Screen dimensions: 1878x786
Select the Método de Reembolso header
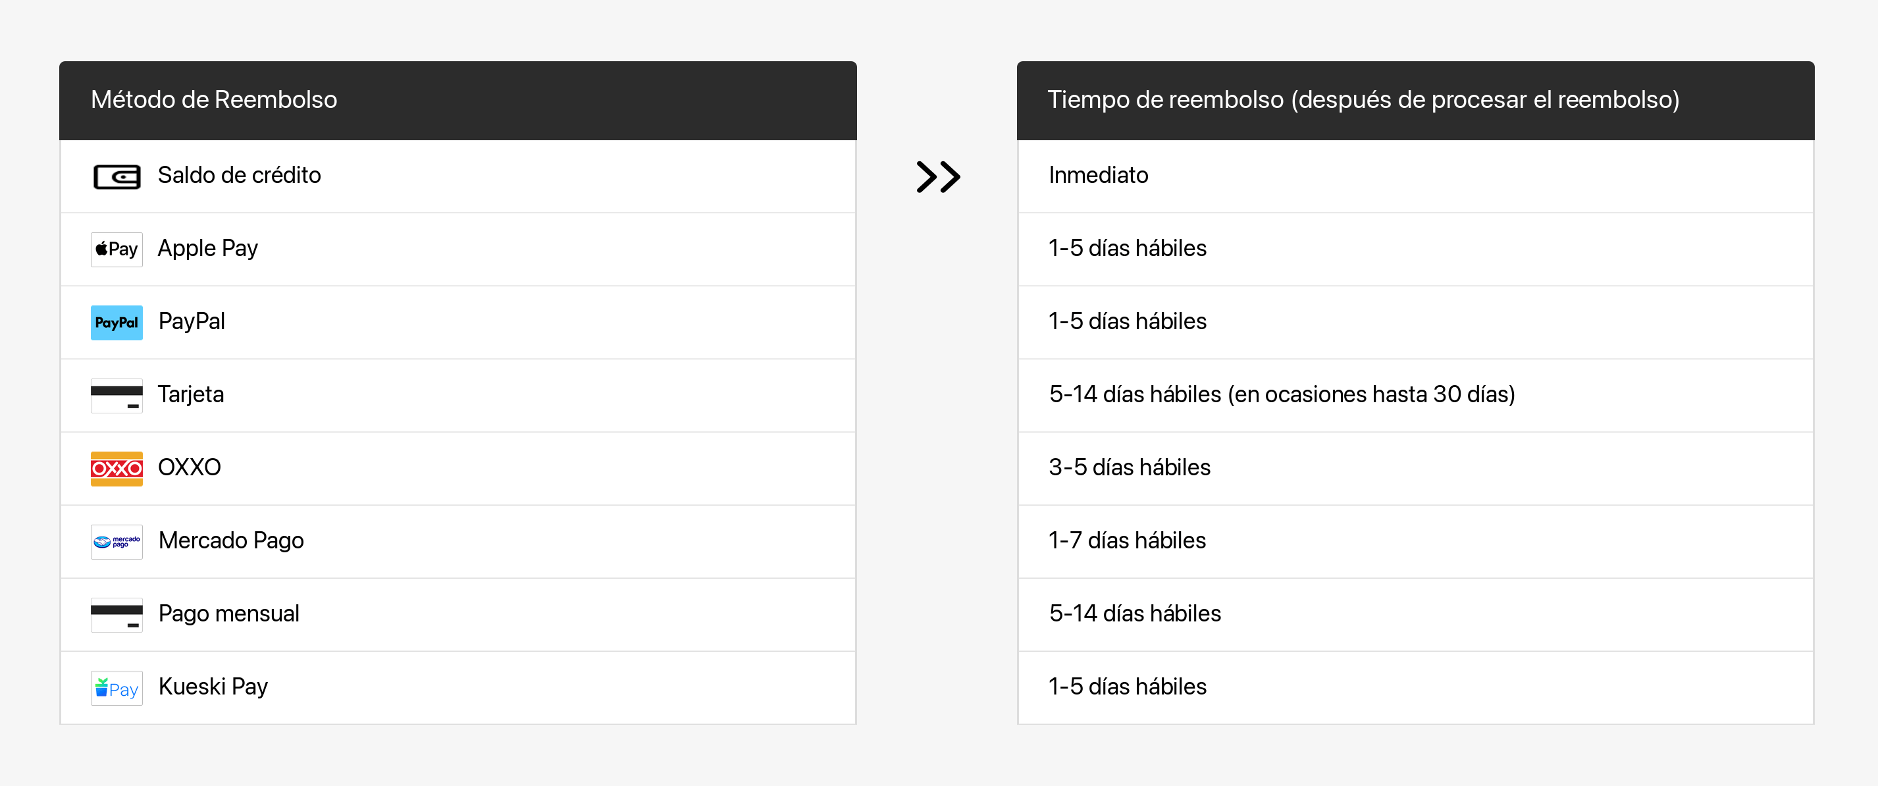click(214, 100)
